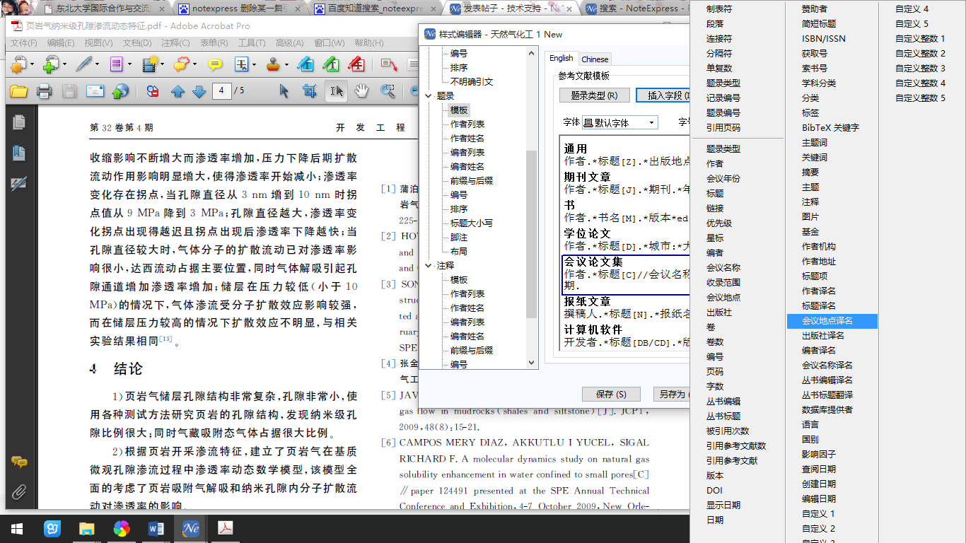Open the Pages panel in Acrobat sidebar

(x=19, y=122)
